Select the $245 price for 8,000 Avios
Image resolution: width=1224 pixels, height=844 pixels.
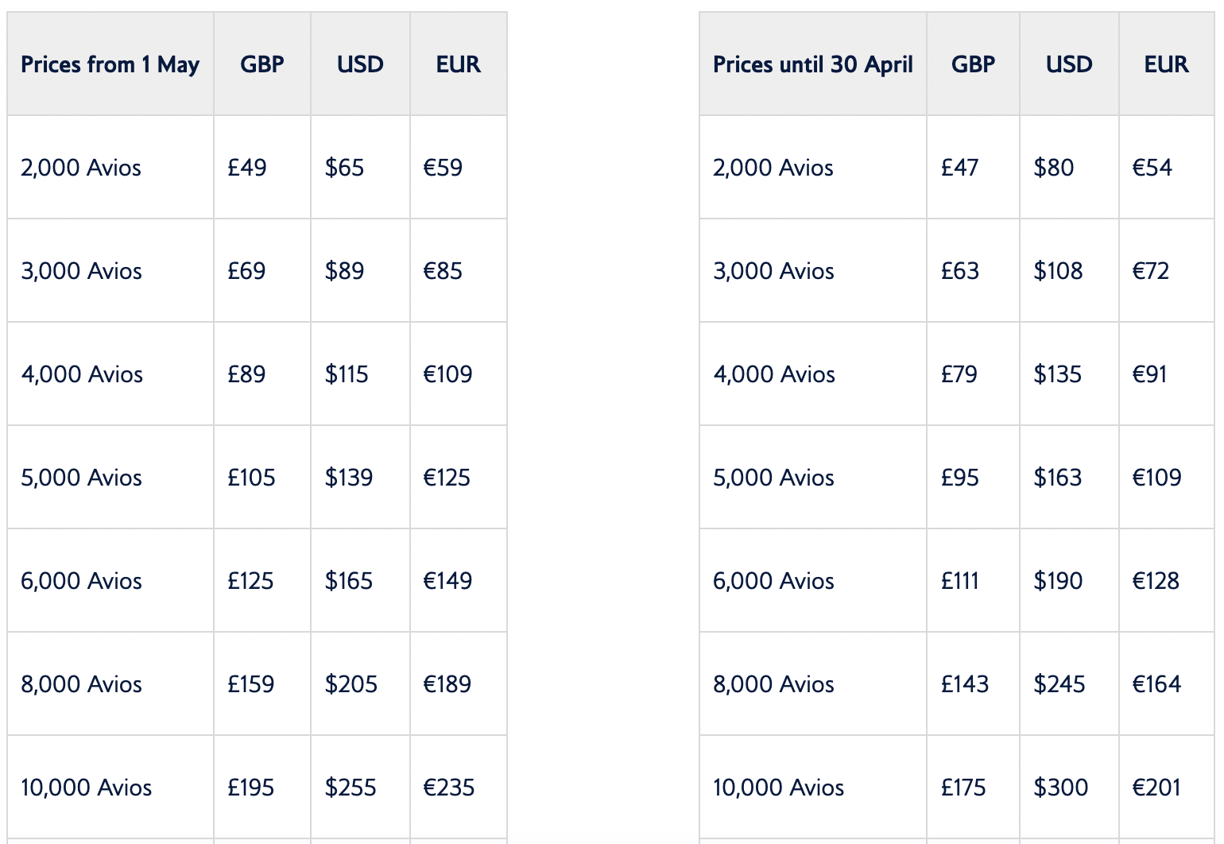[x=1059, y=684]
